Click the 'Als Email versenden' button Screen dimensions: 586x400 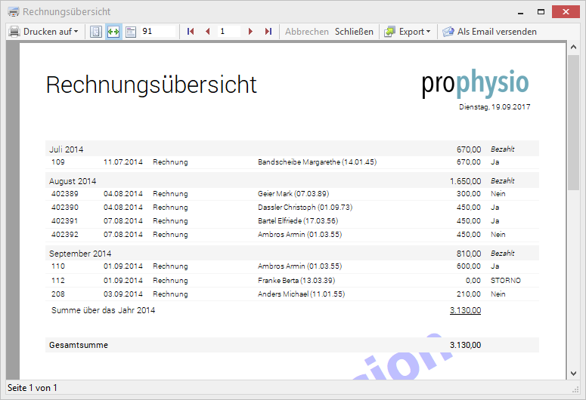[x=496, y=32]
